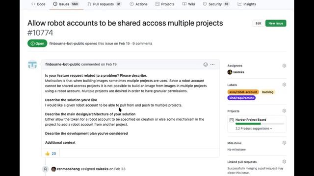
Task: Click the Milestone gear icon
Action: (x=284, y=143)
